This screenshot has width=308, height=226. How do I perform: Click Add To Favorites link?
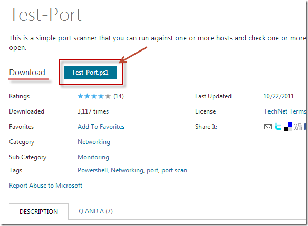101,127
